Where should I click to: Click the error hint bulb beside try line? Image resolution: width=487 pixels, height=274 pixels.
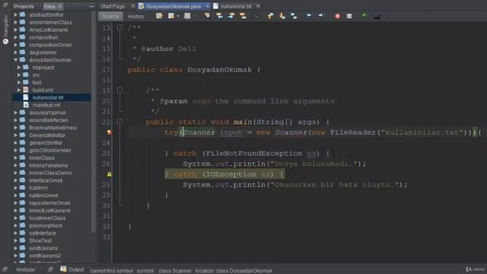109,132
